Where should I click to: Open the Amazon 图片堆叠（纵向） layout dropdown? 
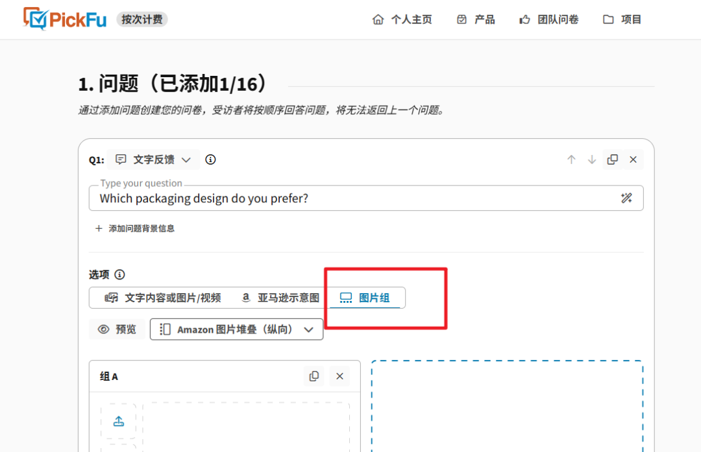[236, 329]
